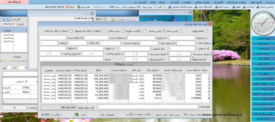Click the اصلاح / حذف / F3 button
The image size is (275, 122).
194,115
